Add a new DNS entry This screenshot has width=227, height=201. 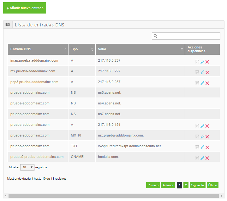(x=25, y=8)
